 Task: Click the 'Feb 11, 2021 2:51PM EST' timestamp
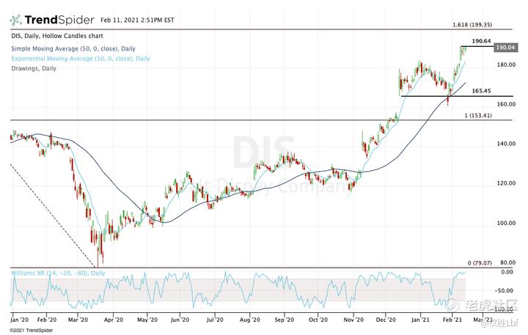click(137, 21)
